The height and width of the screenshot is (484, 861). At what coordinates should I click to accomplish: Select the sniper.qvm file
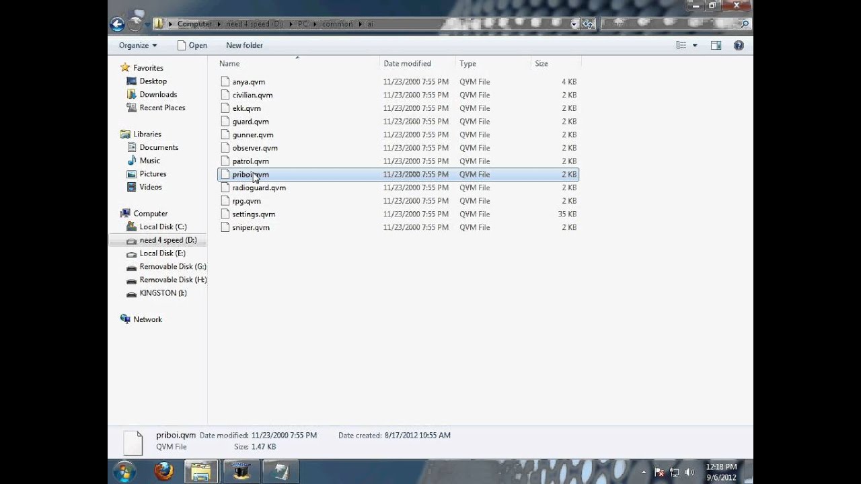(x=398, y=227)
